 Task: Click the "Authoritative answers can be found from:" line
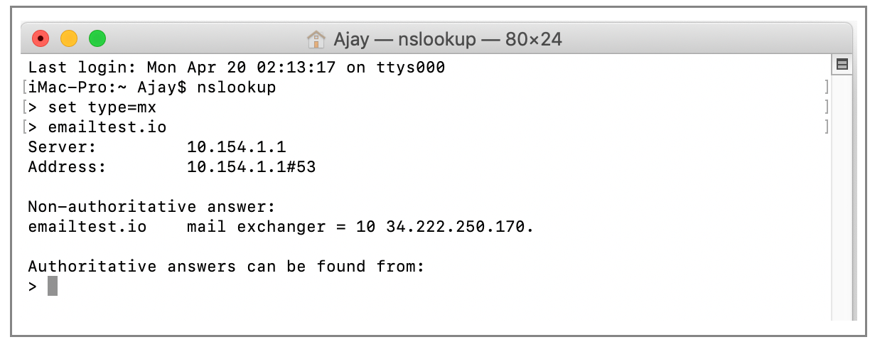click(226, 267)
